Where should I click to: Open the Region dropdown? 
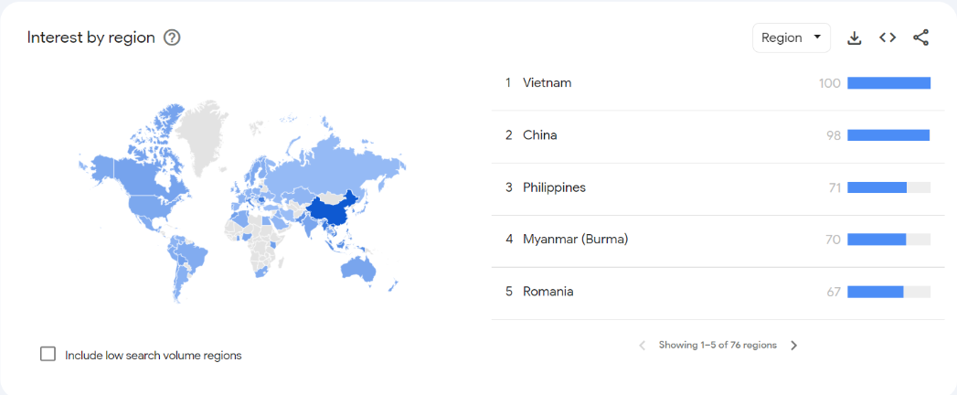791,37
